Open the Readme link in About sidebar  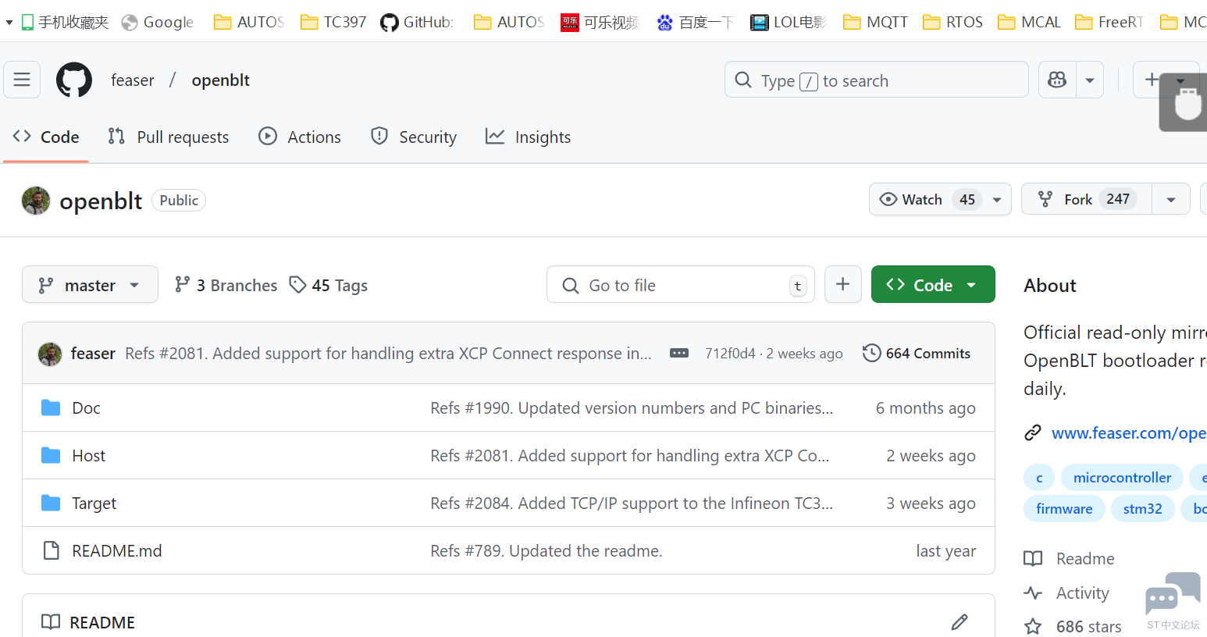tap(1070, 558)
